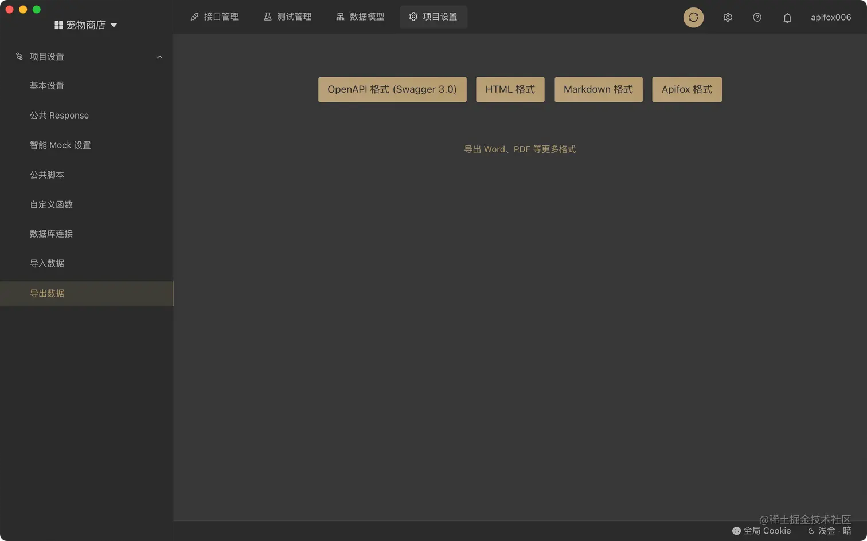Switch to 接口管理 tab

(214, 17)
